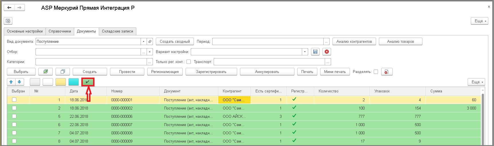
Task: Open period selection ellipsis button
Action: [326, 41]
